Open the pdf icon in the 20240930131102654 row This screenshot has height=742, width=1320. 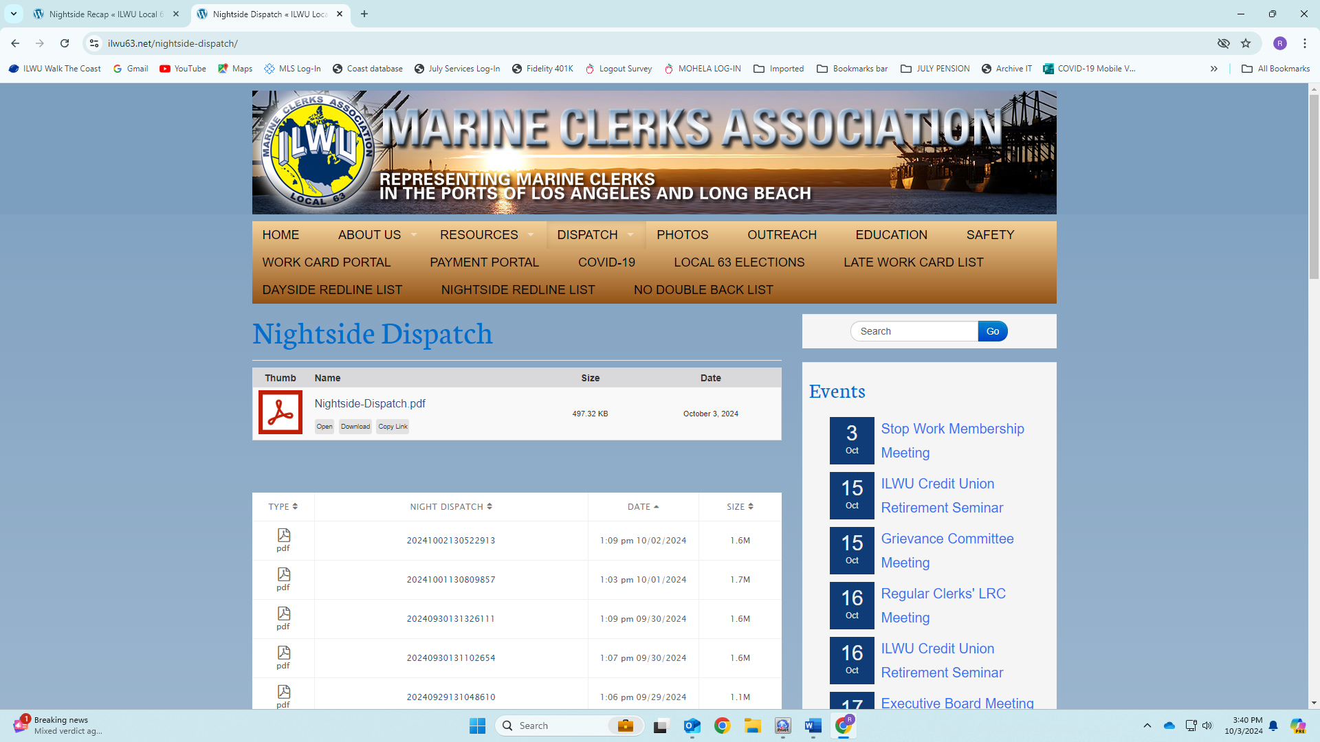(x=283, y=653)
